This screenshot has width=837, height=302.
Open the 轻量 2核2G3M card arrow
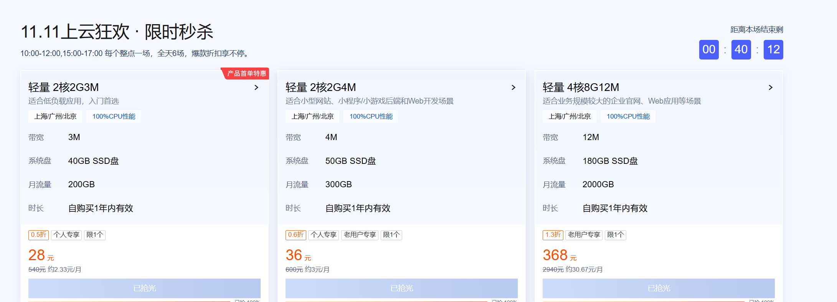pos(256,87)
